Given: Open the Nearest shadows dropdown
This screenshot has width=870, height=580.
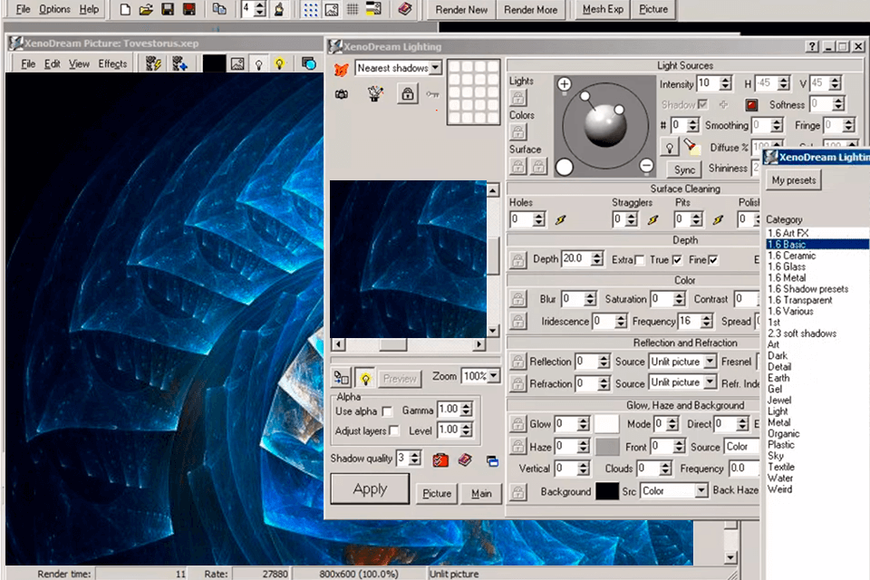Looking at the screenshot, I should click(x=436, y=68).
